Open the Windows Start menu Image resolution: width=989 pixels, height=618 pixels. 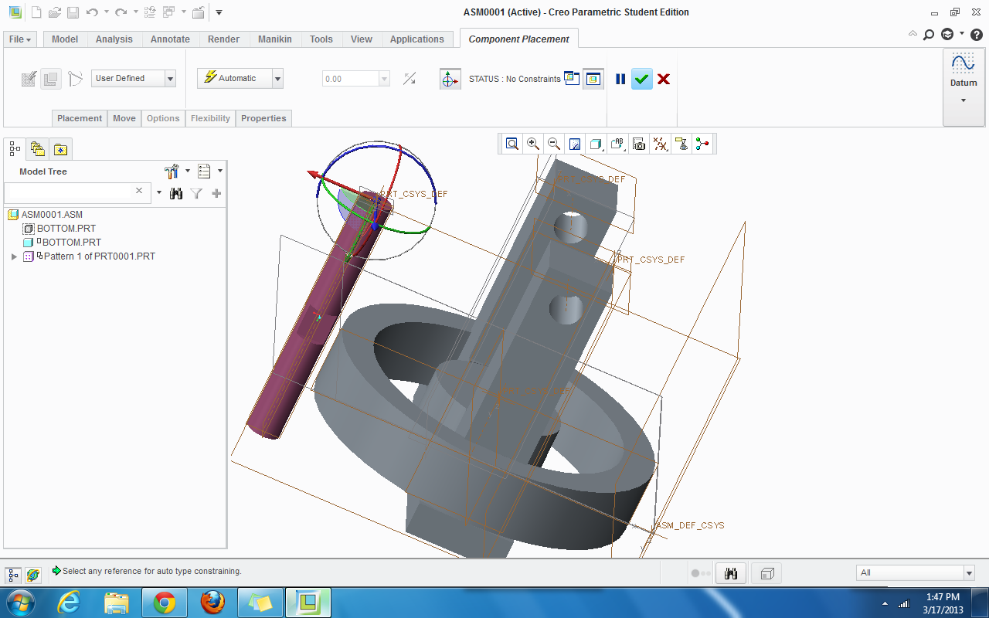[x=20, y=602]
